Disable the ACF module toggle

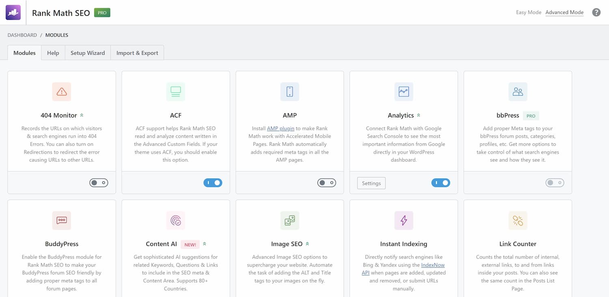pyautogui.click(x=213, y=183)
